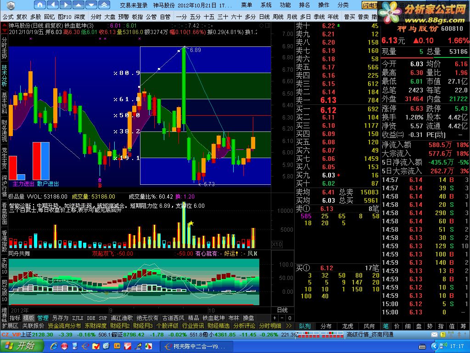Viewport: 470px width, 353px height.
Task: Open the 功能 menu
Action: tap(285, 5)
